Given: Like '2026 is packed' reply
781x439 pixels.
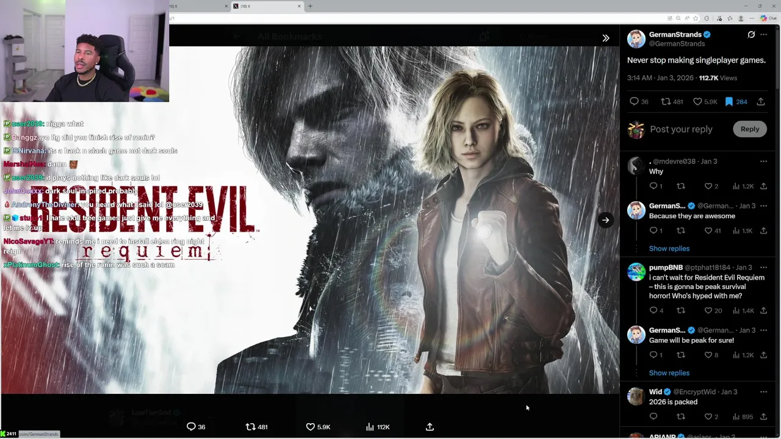Looking at the screenshot, I should pyautogui.click(x=711, y=416).
